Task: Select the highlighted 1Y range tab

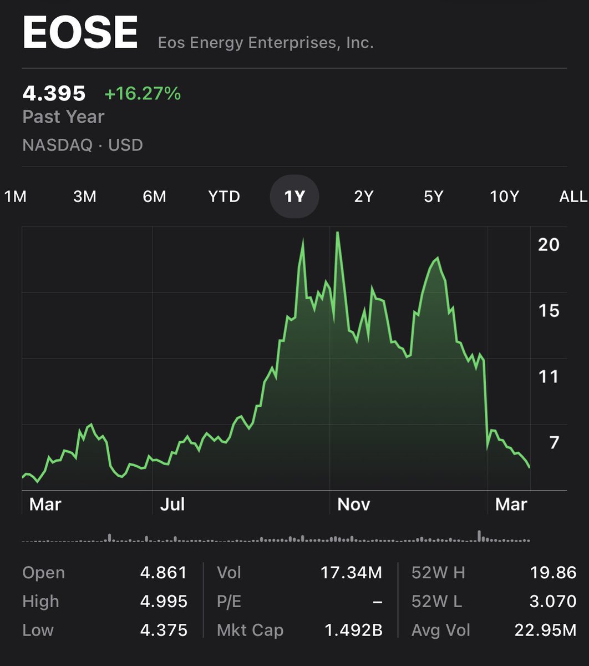Action: pos(294,197)
